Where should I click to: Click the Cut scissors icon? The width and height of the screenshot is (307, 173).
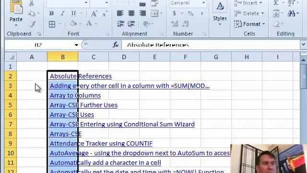(31, 3)
